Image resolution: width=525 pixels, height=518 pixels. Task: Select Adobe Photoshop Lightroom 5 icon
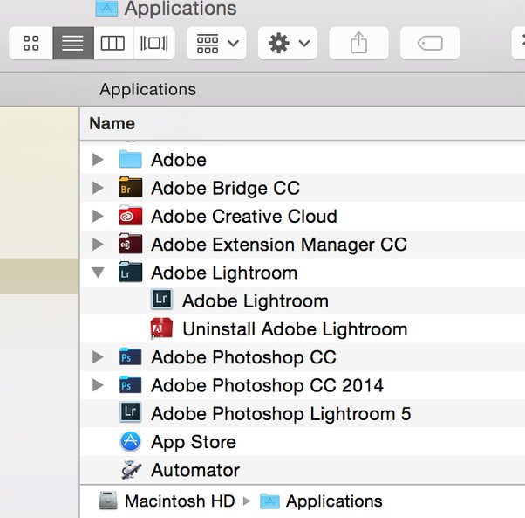click(130, 411)
